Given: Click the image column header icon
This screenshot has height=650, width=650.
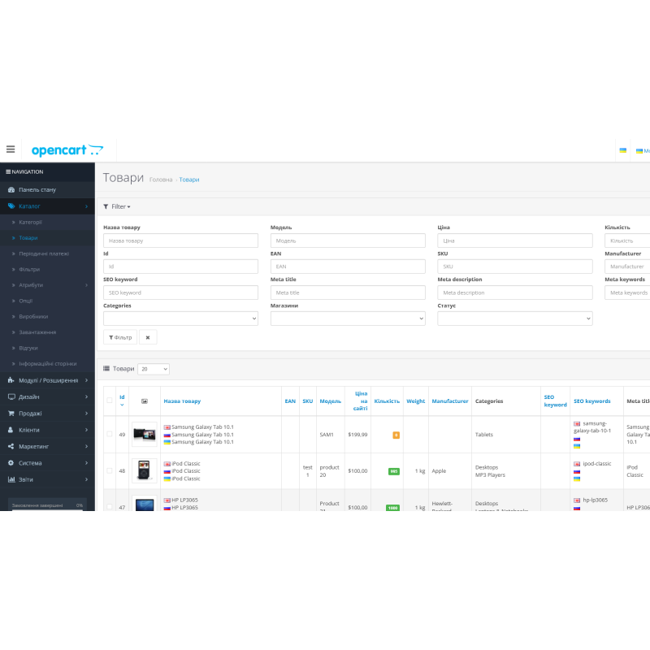Looking at the screenshot, I should [x=144, y=401].
